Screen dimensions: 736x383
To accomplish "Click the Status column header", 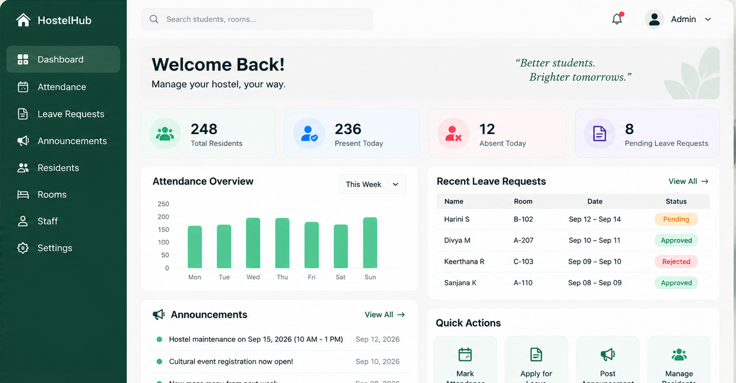I will [676, 202].
